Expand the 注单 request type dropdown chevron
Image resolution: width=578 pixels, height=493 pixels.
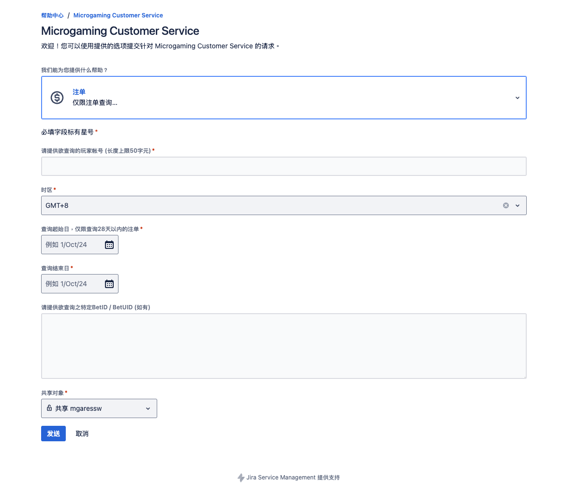click(517, 98)
